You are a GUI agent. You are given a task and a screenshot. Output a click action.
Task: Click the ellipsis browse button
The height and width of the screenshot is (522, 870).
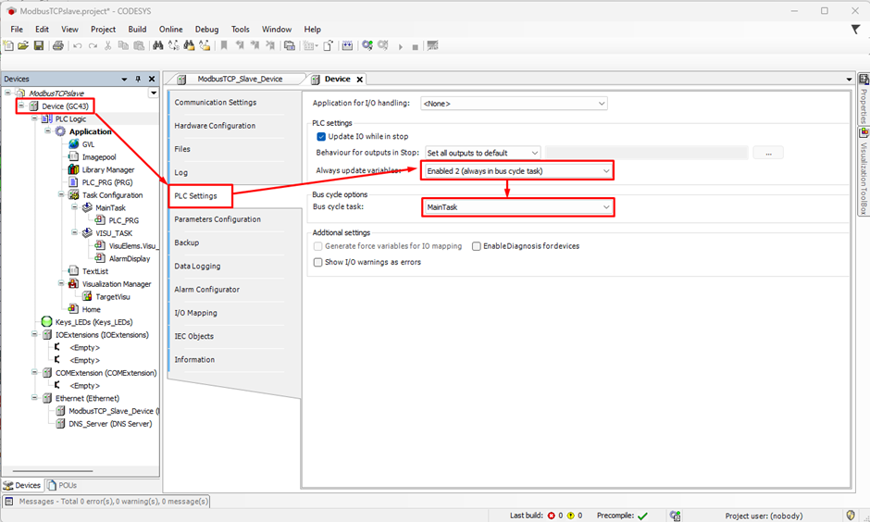point(768,153)
